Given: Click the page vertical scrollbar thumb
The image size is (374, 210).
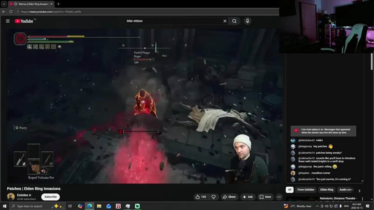Looking at the screenshot, I should [x=372, y=61].
